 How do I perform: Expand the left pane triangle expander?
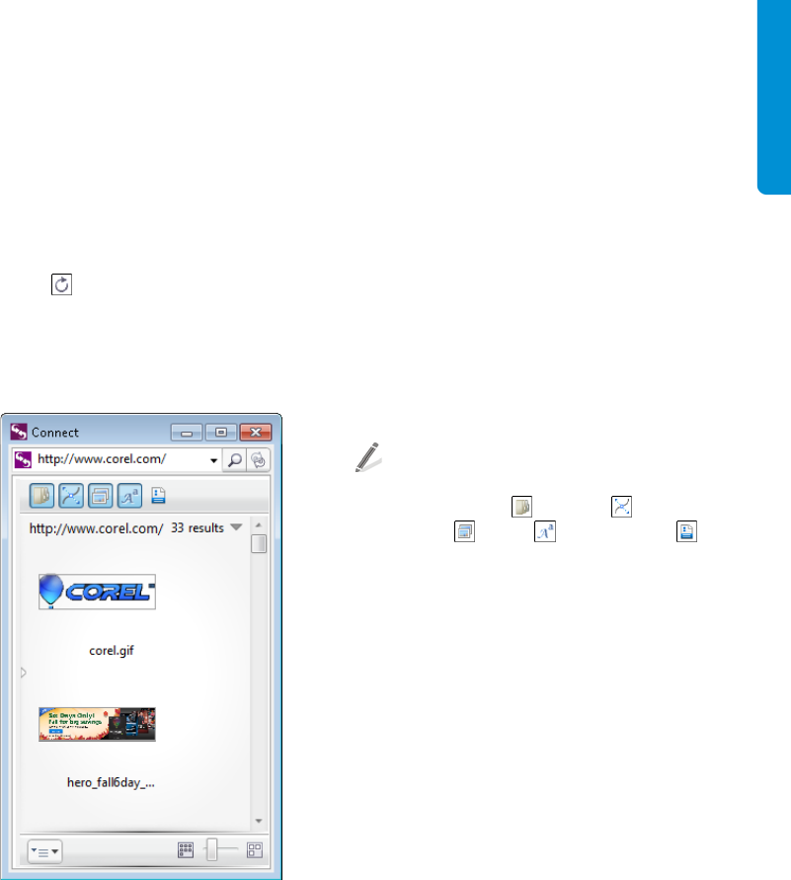click(24, 673)
